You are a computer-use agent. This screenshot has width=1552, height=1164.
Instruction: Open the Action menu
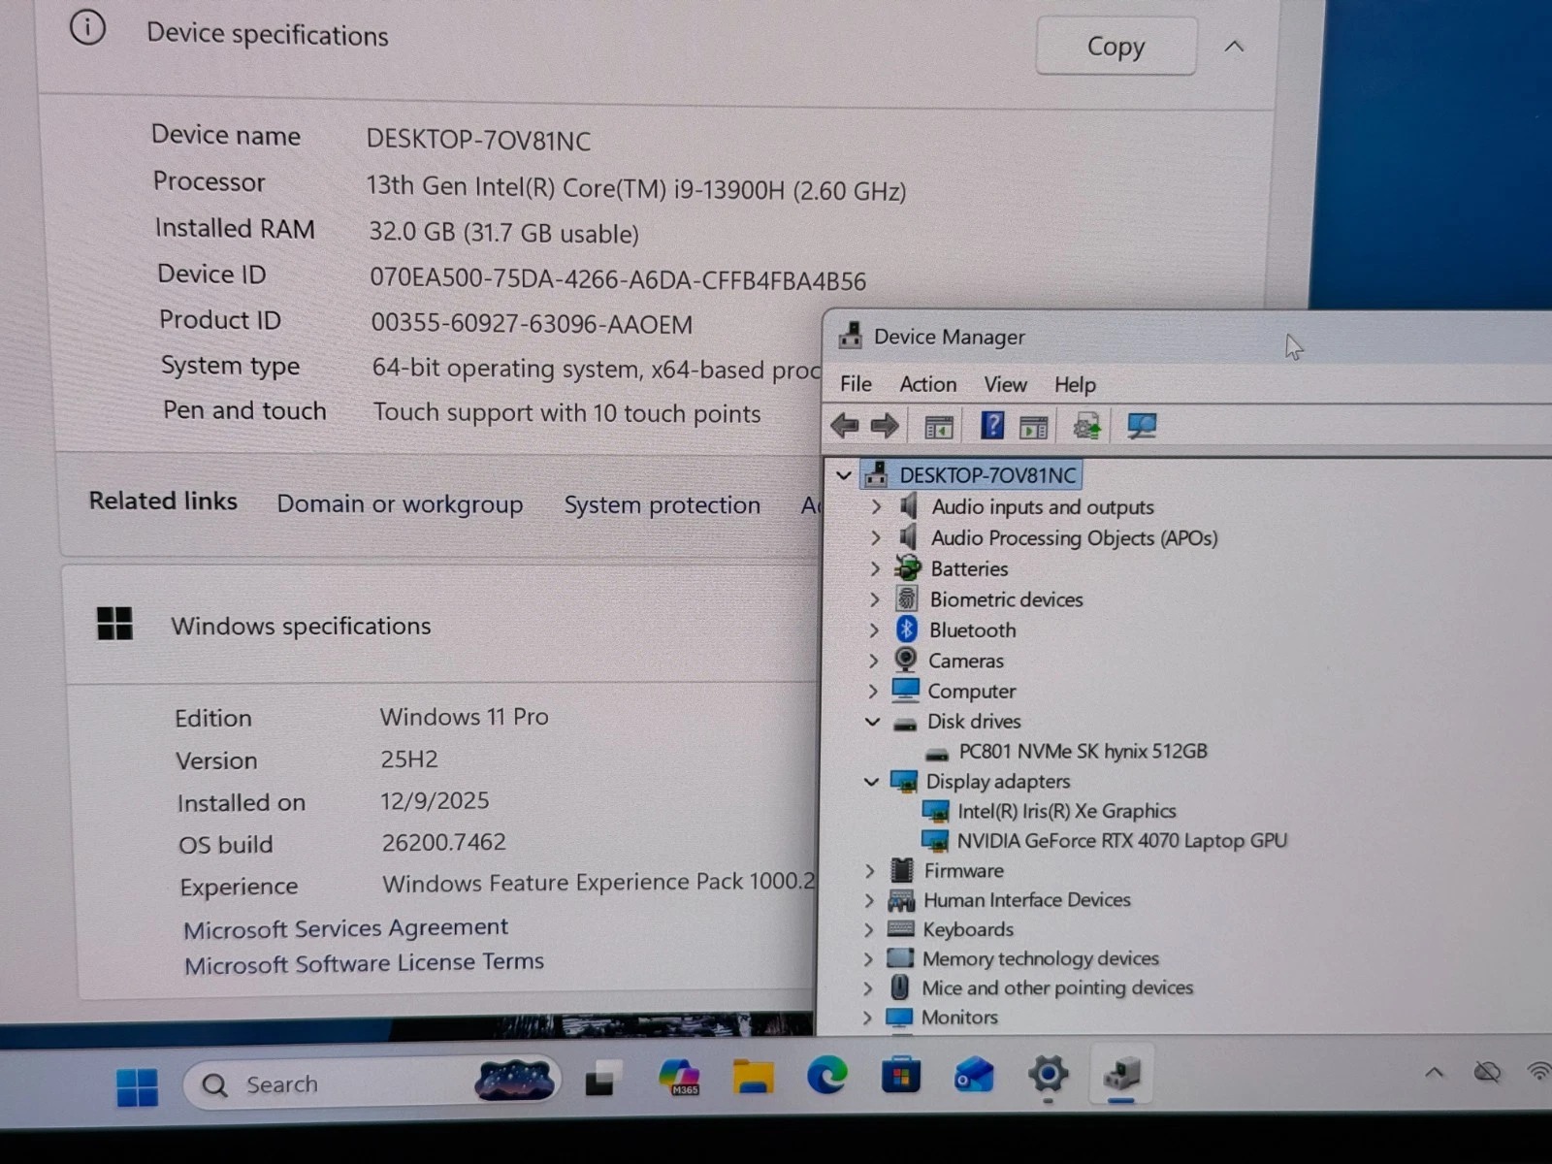[926, 384]
